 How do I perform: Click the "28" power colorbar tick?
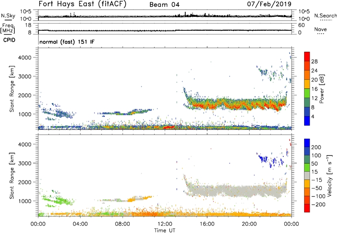(314, 61)
